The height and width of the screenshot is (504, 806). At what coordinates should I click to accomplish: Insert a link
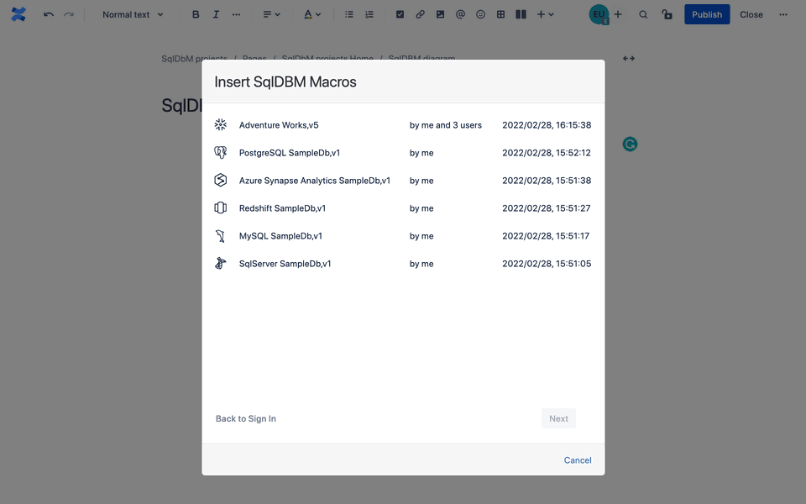[x=420, y=14]
